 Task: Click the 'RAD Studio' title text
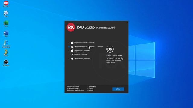86,27
